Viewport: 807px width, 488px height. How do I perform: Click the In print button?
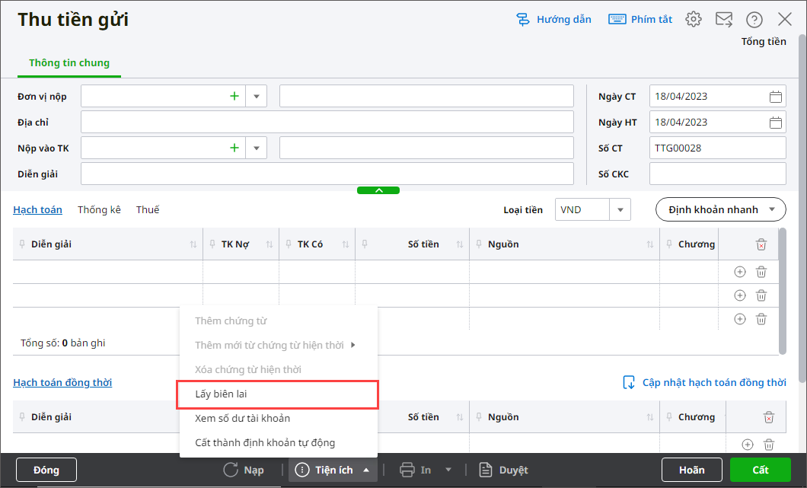[x=416, y=470]
